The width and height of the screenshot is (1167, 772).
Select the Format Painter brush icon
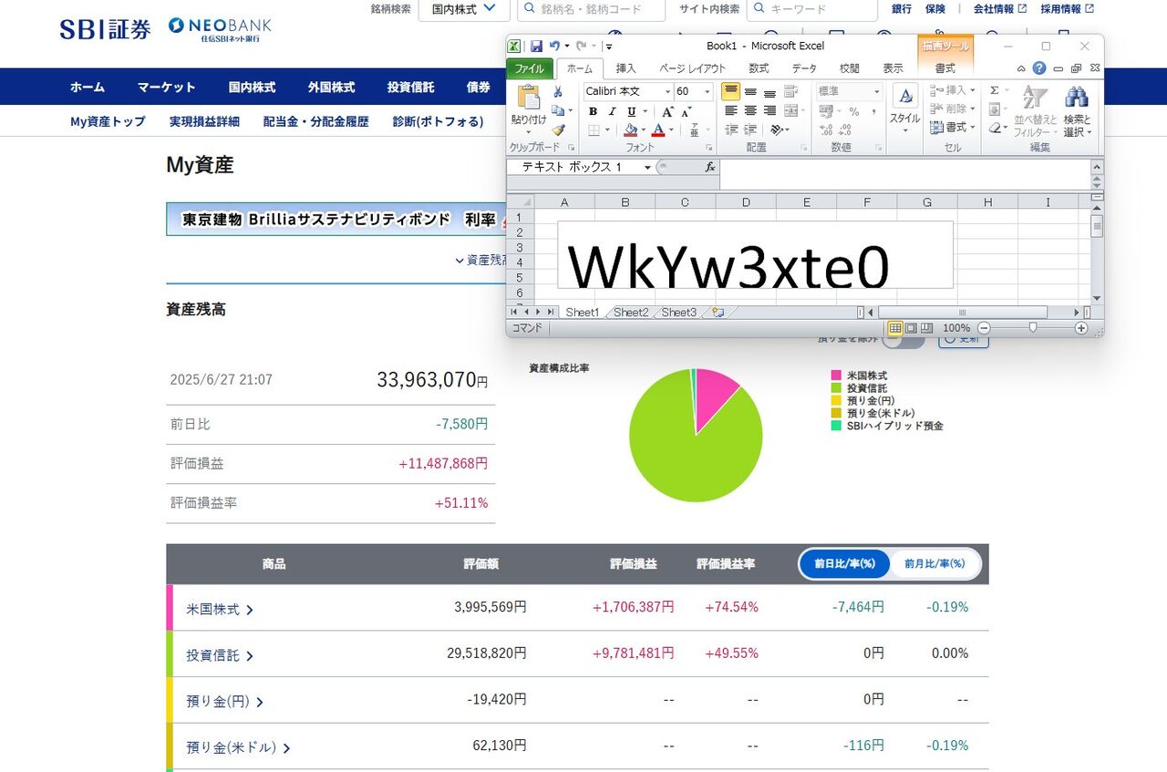tap(558, 130)
